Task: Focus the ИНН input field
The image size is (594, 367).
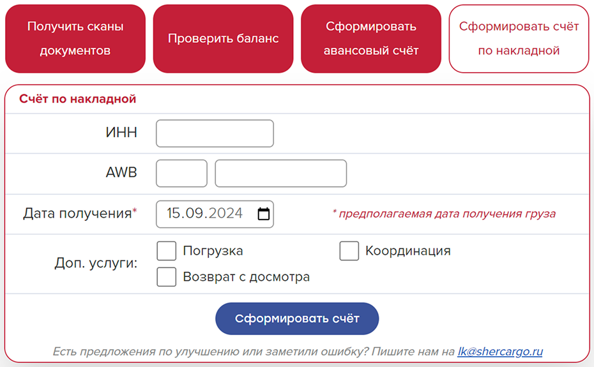Action: point(215,133)
